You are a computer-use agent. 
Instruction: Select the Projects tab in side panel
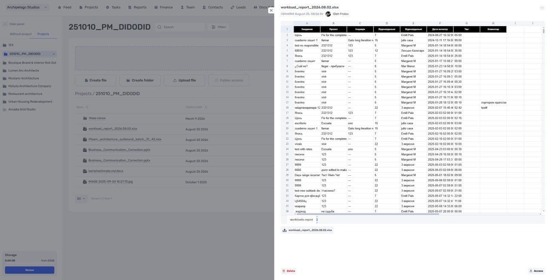43,34
